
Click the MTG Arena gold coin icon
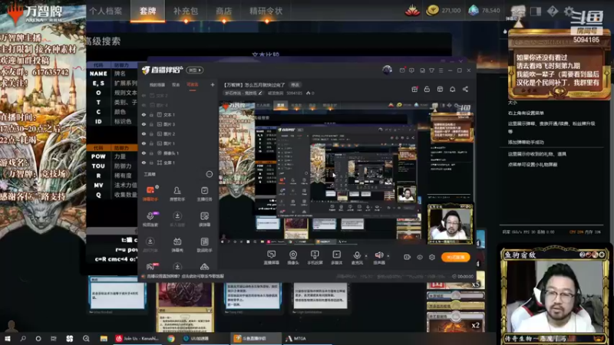pyautogui.click(x=432, y=11)
